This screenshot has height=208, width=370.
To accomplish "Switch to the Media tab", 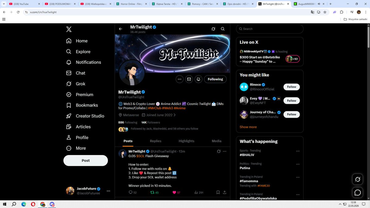I will point(216,141).
